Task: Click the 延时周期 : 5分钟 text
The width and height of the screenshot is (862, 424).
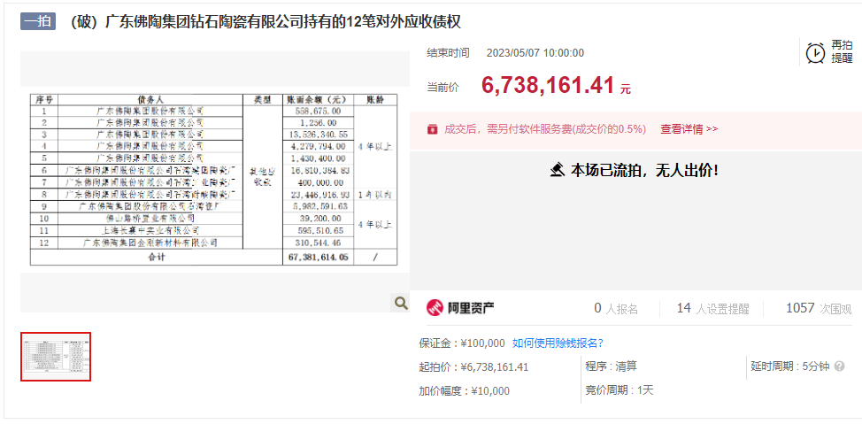Action: (x=790, y=366)
